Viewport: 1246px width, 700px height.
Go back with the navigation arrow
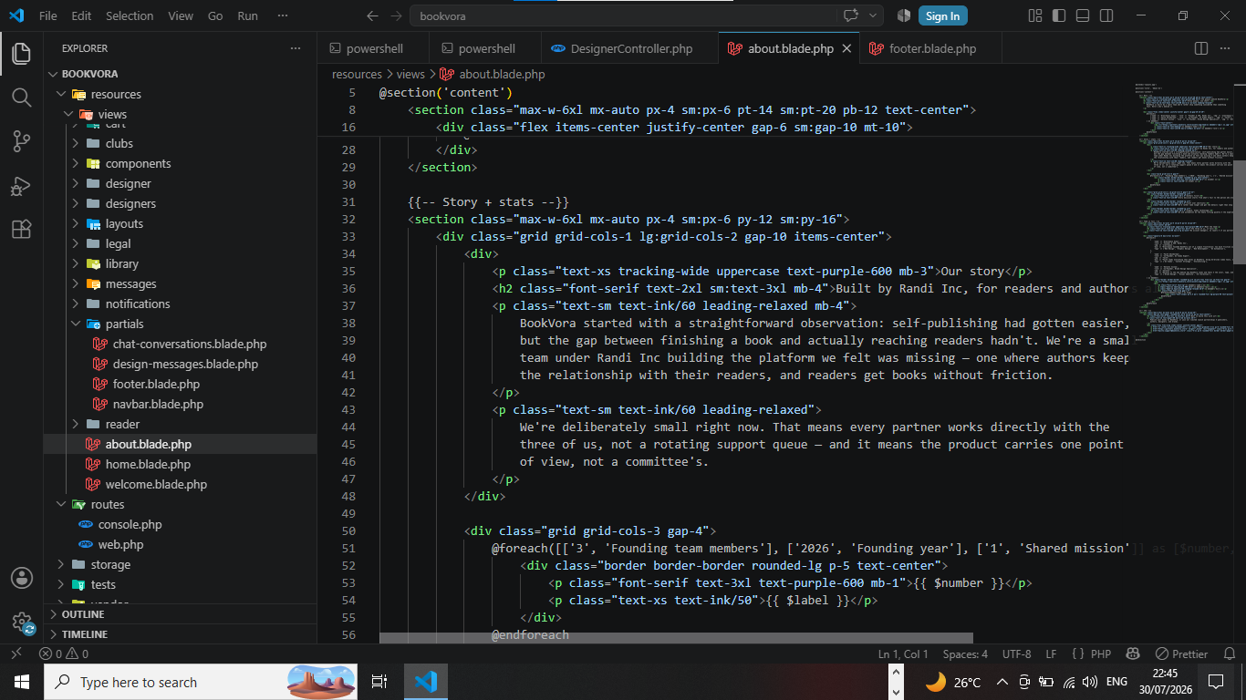(x=371, y=15)
